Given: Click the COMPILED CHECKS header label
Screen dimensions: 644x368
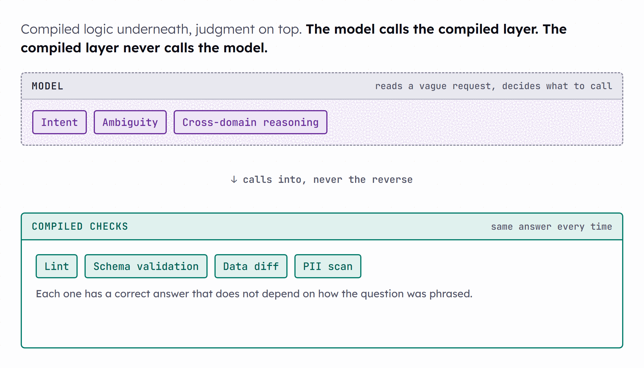Looking at the screenshot, I should click(x=80, y=226).
